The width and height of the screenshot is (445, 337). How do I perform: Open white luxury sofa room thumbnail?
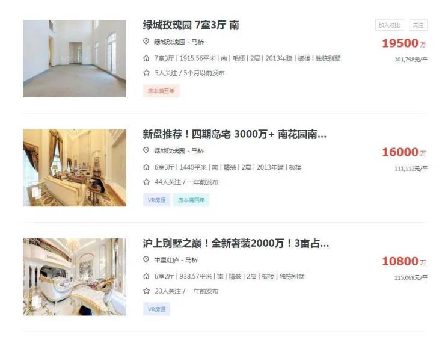click(75, 277)
